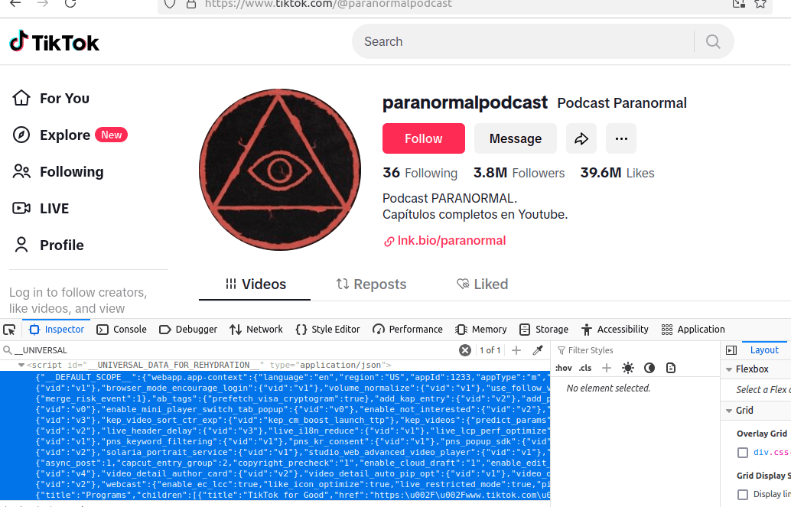Toggle dark color scheme simulation icon
791x507 pixels.
(x=649, y=368)
